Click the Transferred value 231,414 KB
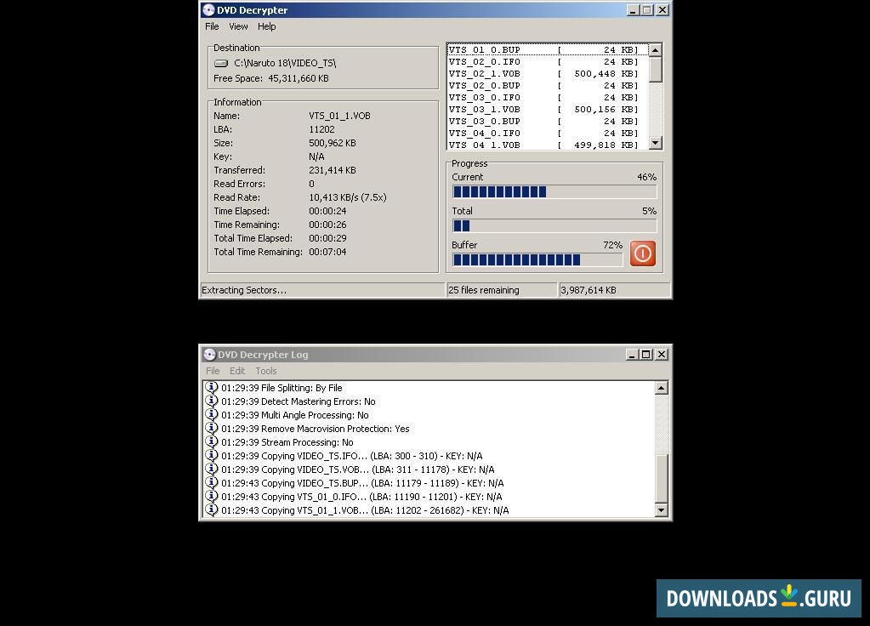The width and height of the screenshot is (870, 626). (x=333, y=170)
